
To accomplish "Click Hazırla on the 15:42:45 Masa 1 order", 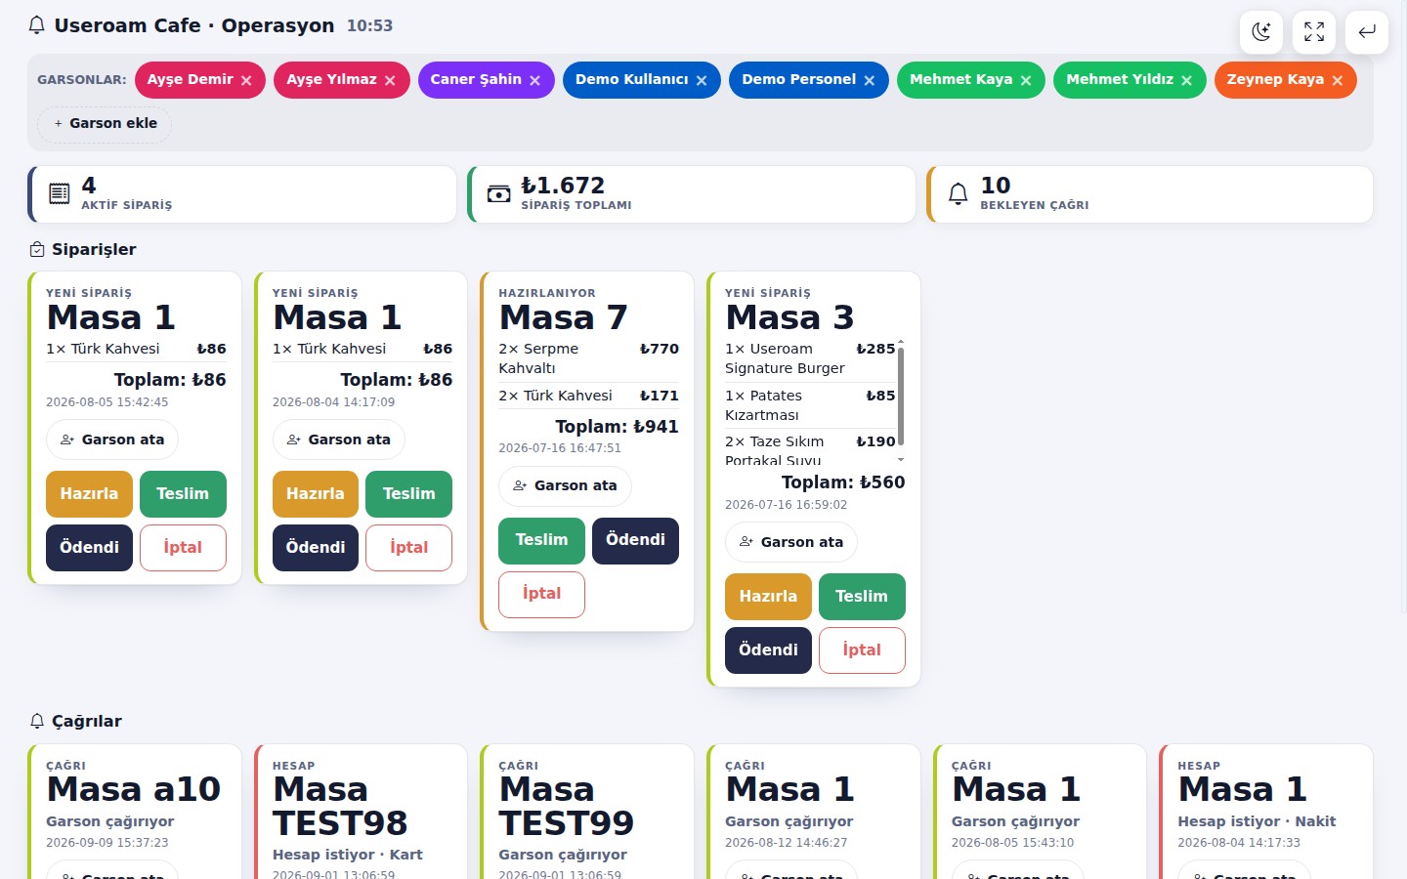I will click(89, 494).
